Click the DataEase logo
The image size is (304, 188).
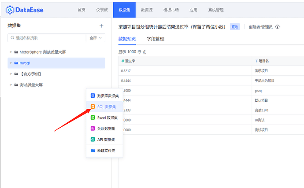click(x=25, y=10)
